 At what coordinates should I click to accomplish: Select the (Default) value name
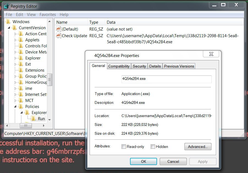pyautogui.click(x=70, y=29)
